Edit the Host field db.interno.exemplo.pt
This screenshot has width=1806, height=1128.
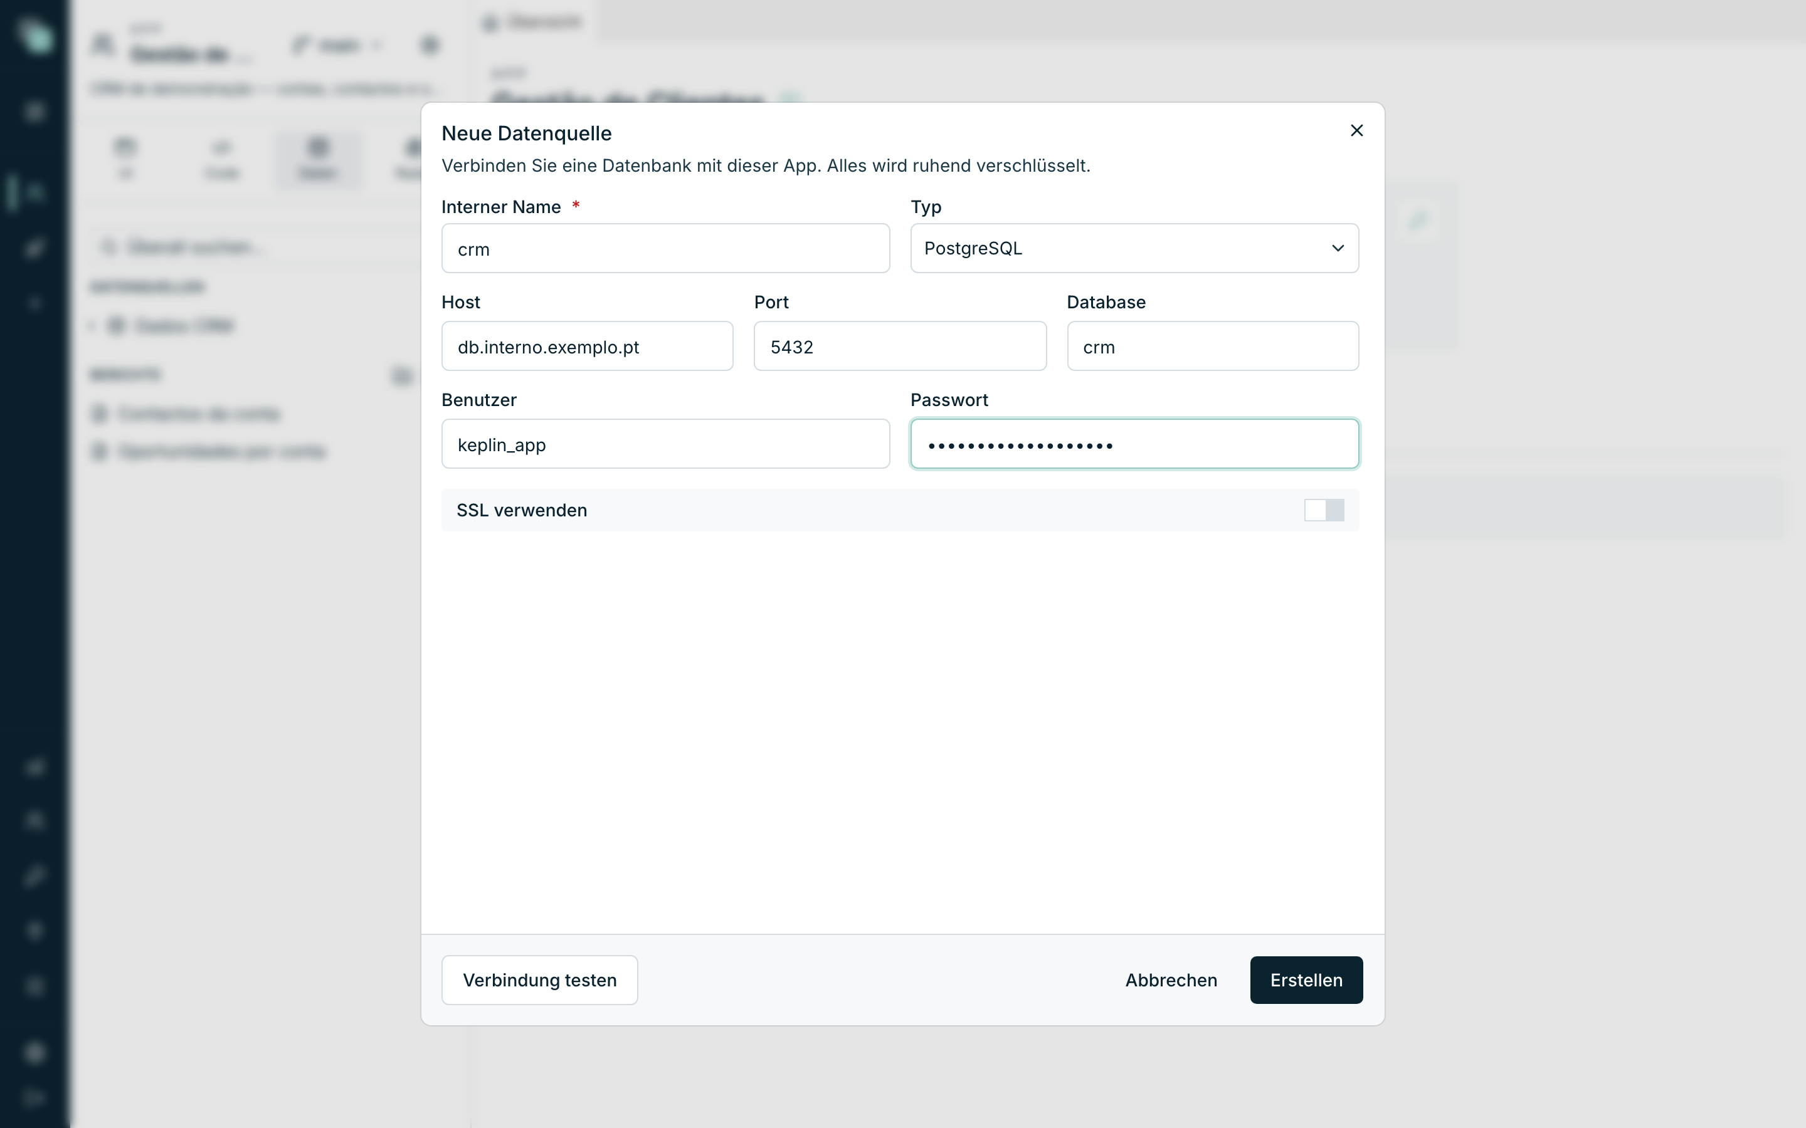tap(588, 346)
